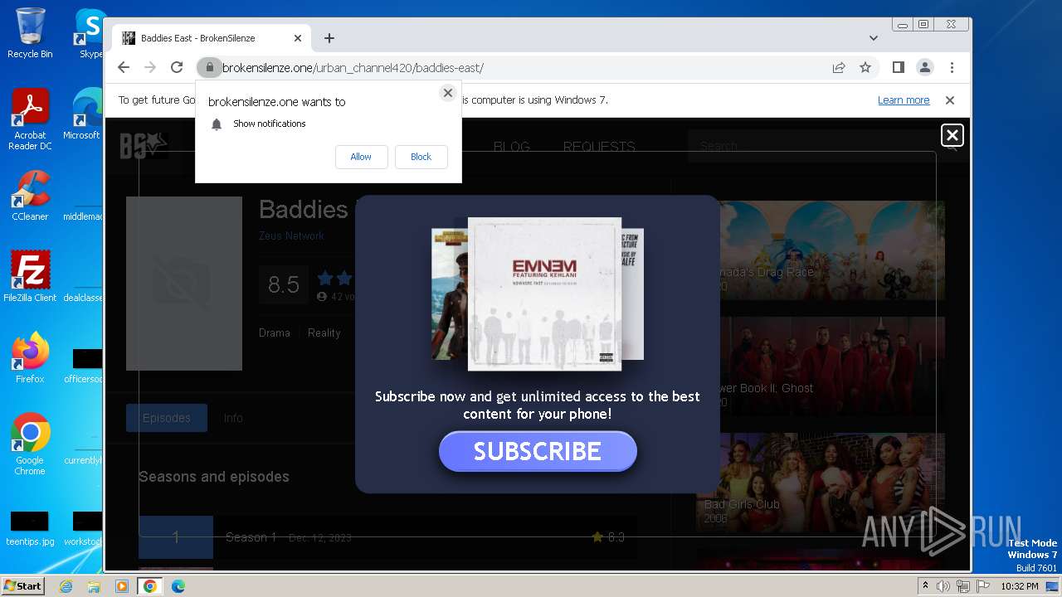
Task: Dismiss the notification permission popup
Action: pos(448,93)
